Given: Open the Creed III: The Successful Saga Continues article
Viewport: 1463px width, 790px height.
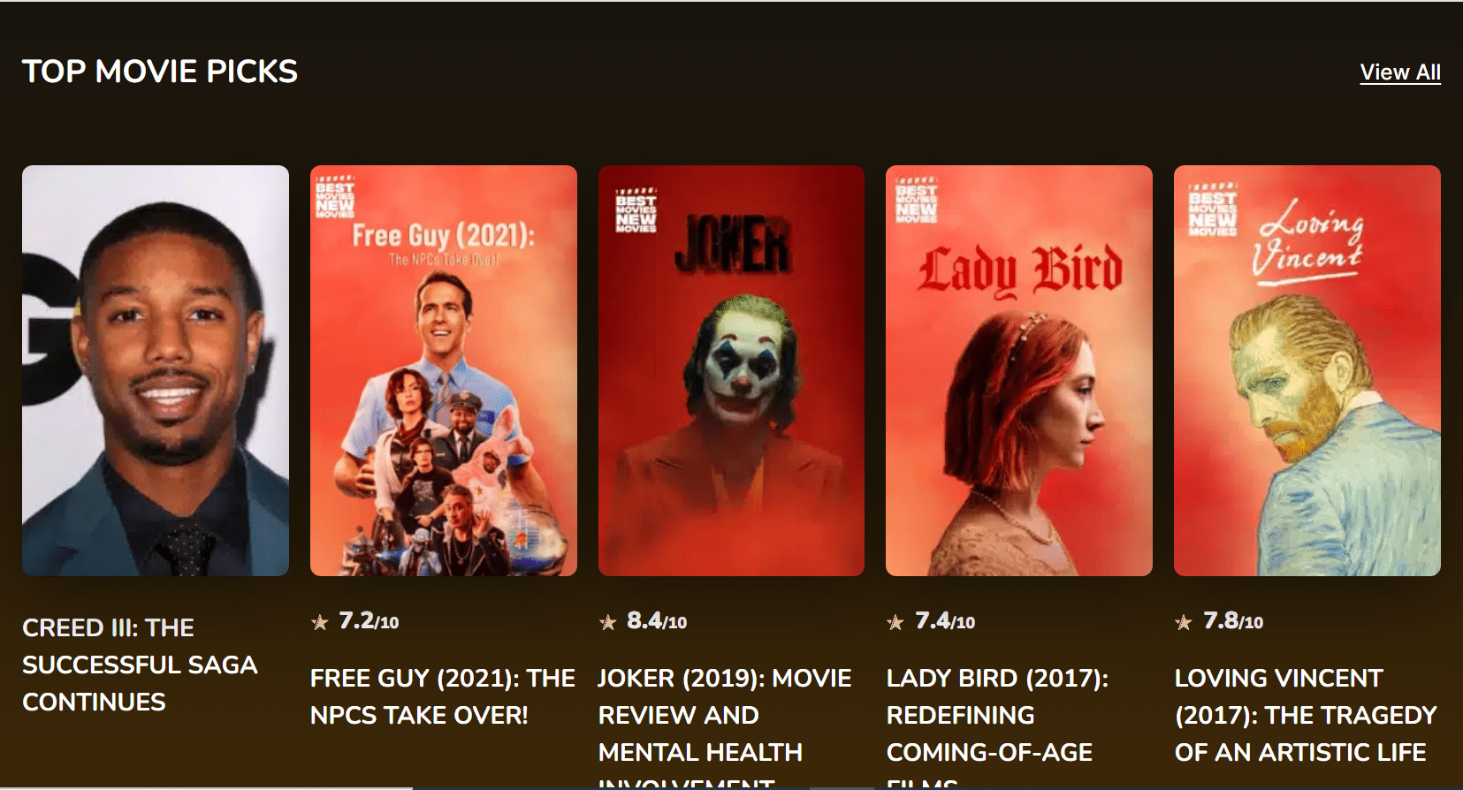Looking at the screenshot, I should 140,665.
